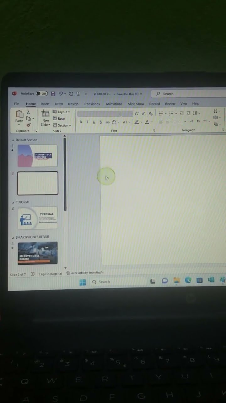Increase the font size
This screenshot has width=226, height=403.
137,114
